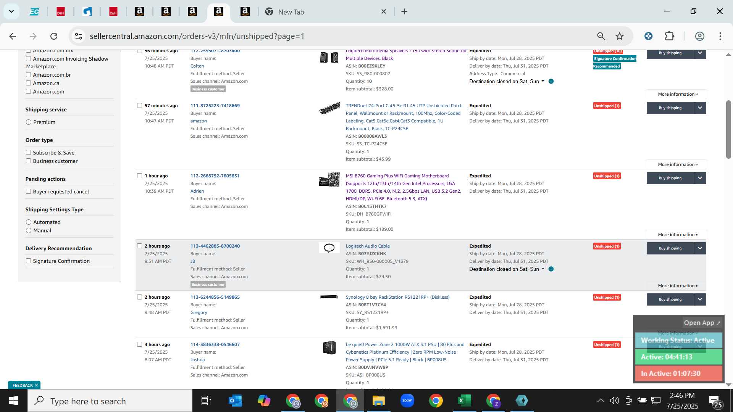733x412 pixels.
Task: Open a new browser tab with plus
Action: (x=404, y=11)
